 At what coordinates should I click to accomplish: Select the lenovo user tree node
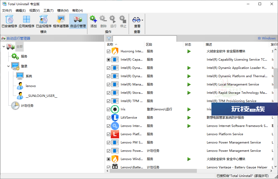tap(20, 86)
